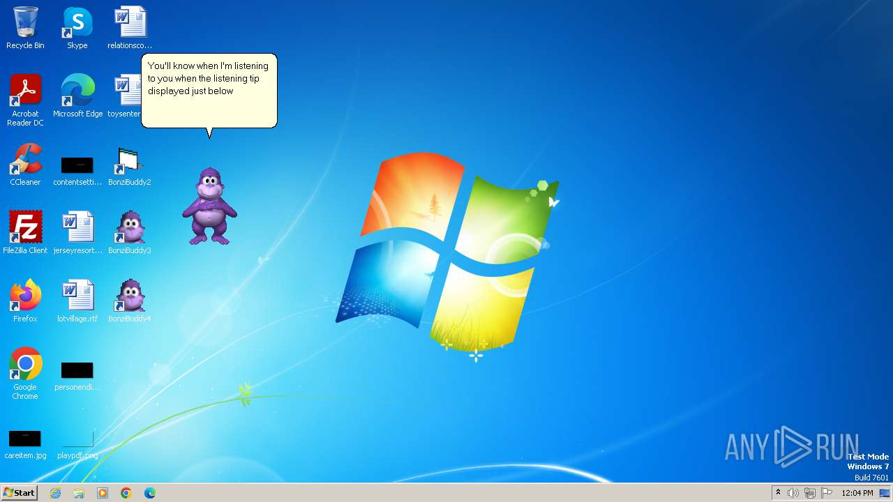
Task: Open the Windows Start menu
Action: pos(19,493)
